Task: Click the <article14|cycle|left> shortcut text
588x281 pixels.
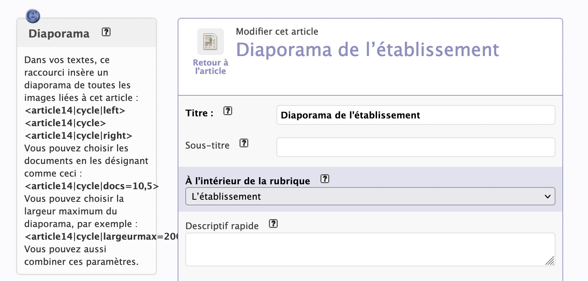Action: point(75,110)
